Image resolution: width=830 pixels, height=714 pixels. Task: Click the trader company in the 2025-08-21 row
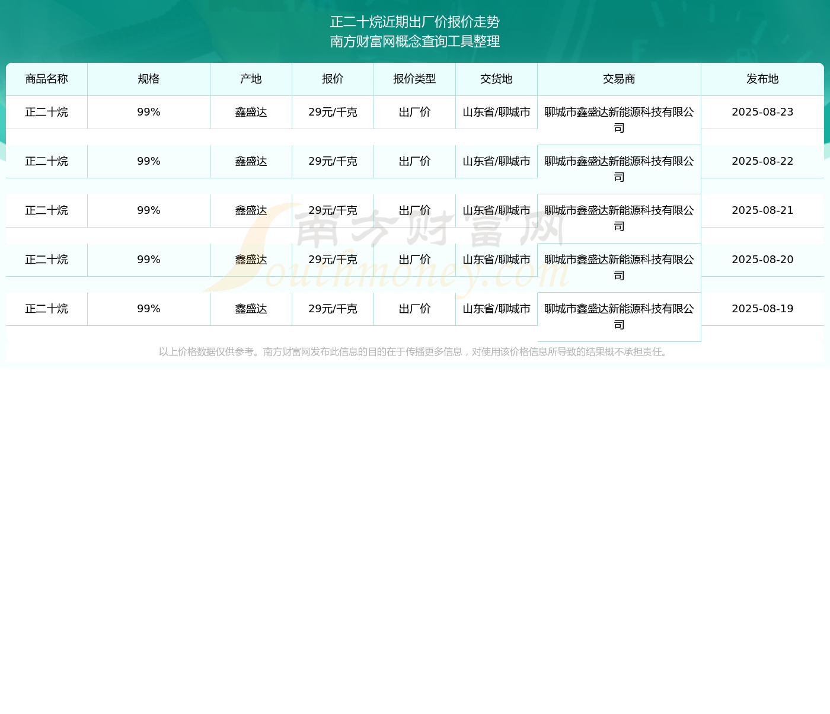(x=619, y=218)
